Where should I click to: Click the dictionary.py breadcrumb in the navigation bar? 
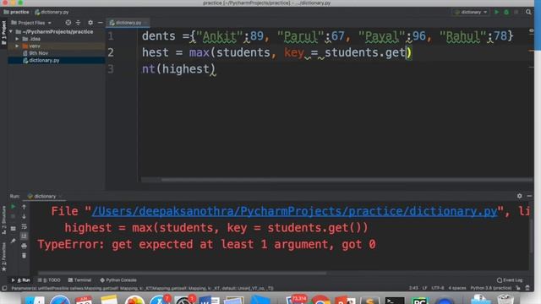click(52, 12)
